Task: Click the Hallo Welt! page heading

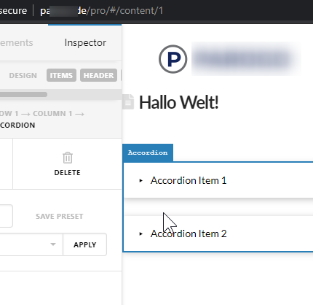Action: pos(179,102)
